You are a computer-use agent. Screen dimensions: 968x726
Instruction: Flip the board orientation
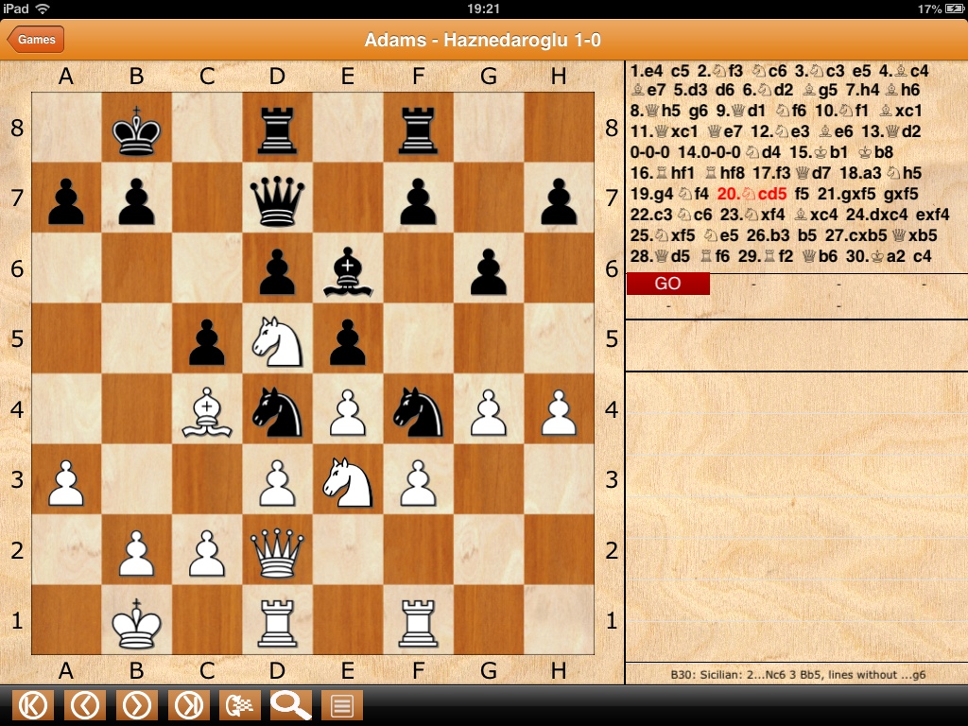tap(240, 705)
